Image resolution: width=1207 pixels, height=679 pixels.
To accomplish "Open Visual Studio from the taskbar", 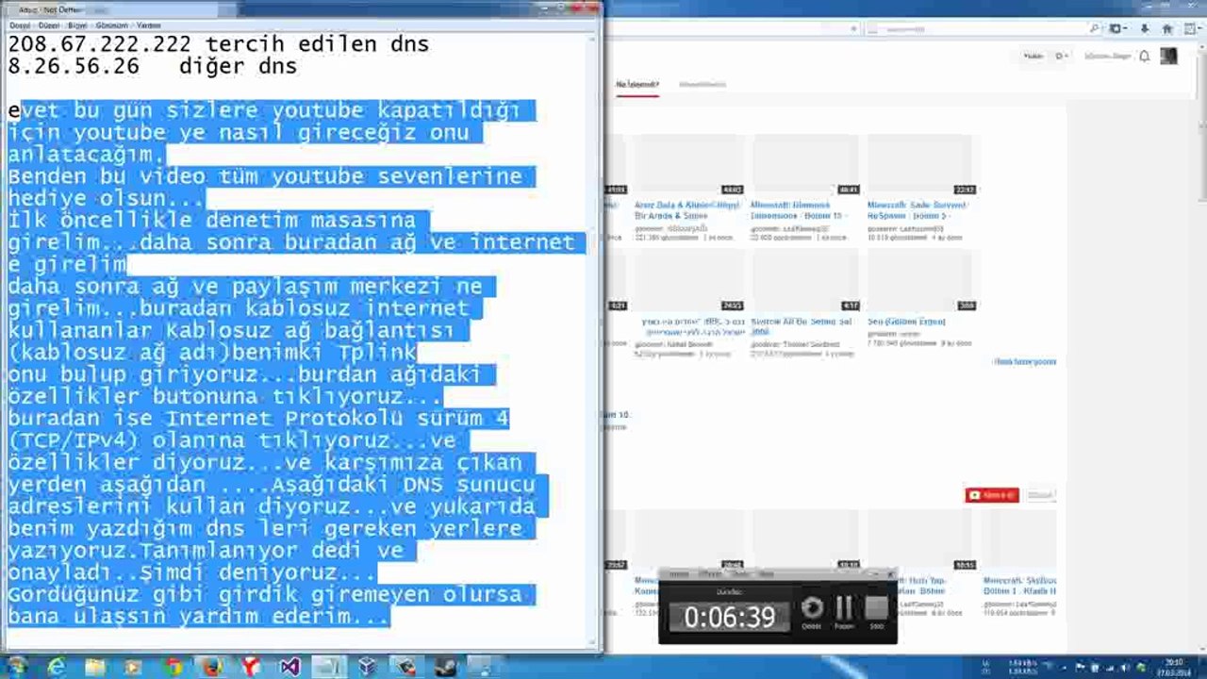I will coord(289,667).
